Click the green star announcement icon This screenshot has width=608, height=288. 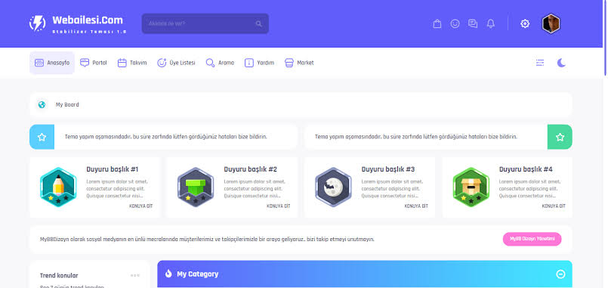pyautogui.click(x=560, y=137)
